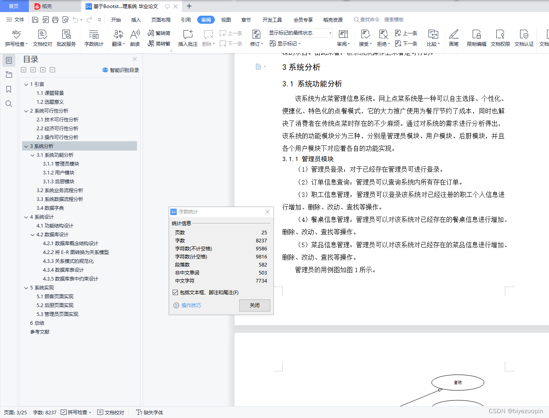Open document proofreading (文档校对) in the ribbon
Viewport: 549px width, 418px height.
click(42, 38)
